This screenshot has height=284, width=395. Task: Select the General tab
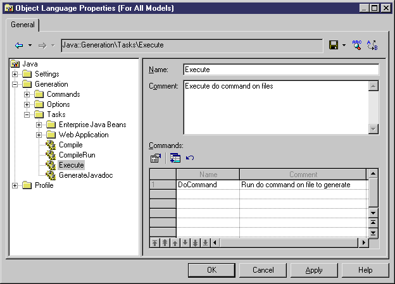point(23,25)
